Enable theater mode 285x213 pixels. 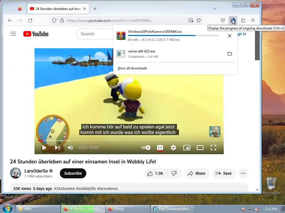(200, 148)
